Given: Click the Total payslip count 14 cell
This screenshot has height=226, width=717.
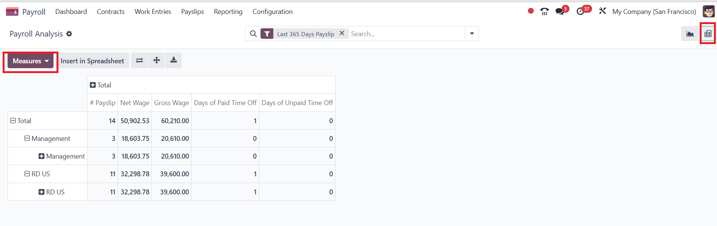Looking at the screenshot, I should pos(103,121).
